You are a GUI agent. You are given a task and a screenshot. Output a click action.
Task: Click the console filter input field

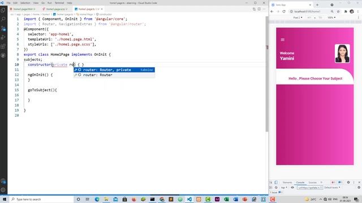[x=310, y=188]
